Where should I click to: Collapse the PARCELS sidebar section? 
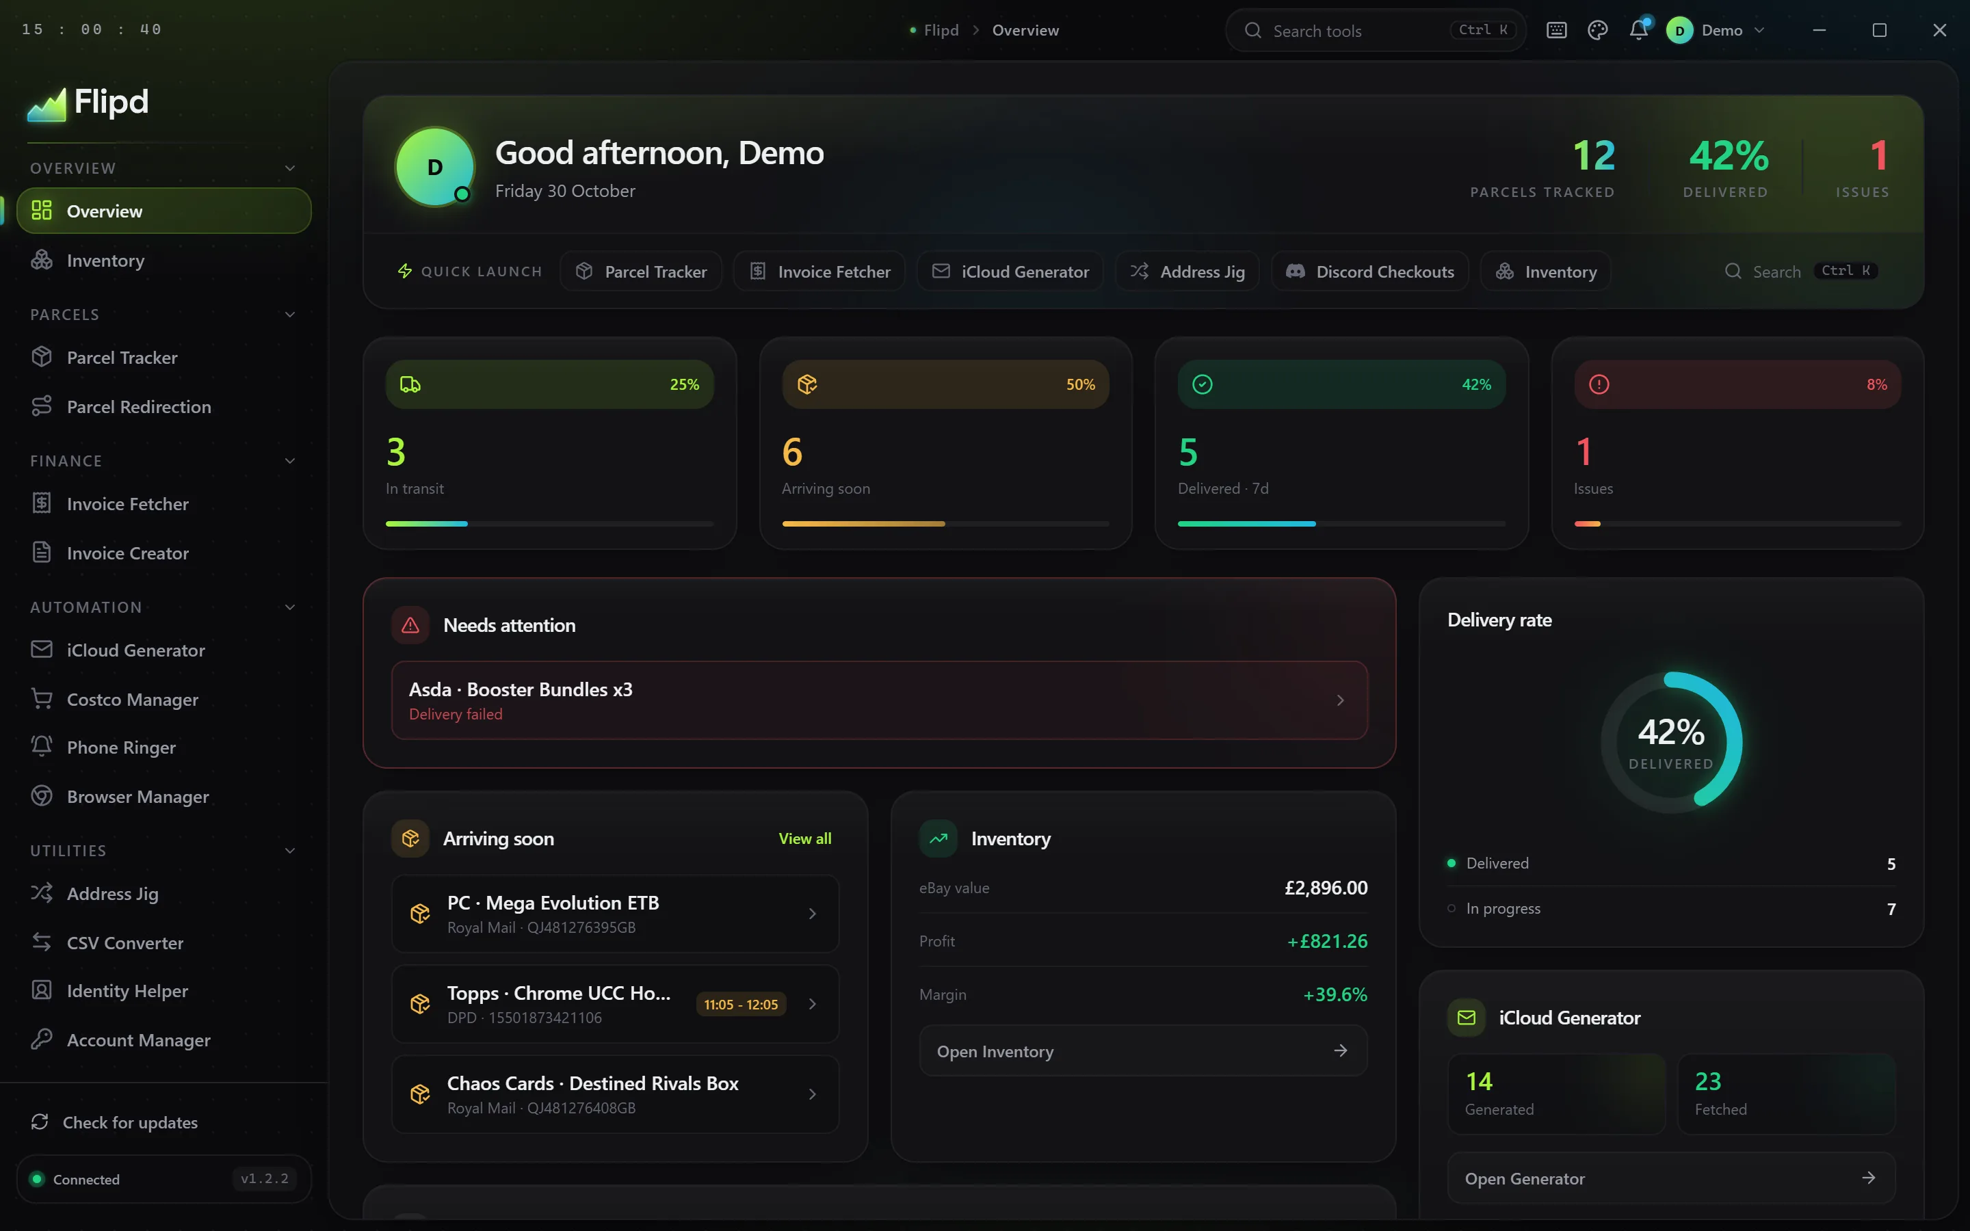click(x=290, y=315)
